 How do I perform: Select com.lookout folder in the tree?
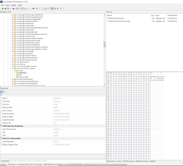coord(21,64)
